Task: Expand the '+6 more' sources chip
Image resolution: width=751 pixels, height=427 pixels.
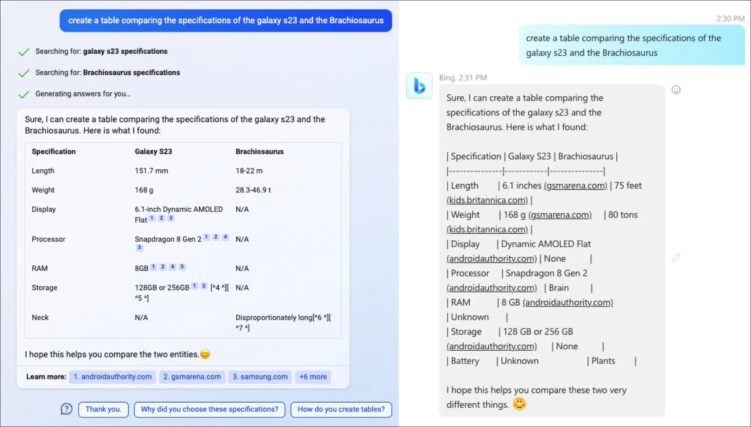Action: (x=313, y=377)
